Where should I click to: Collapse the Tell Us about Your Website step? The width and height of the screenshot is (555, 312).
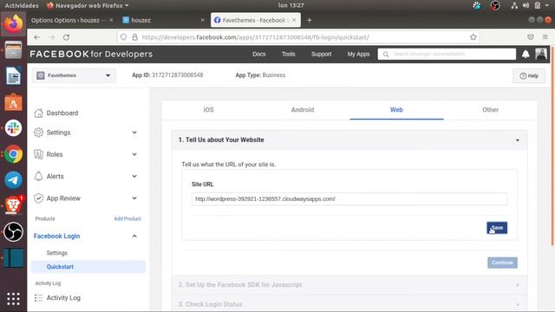pos(518,140)
